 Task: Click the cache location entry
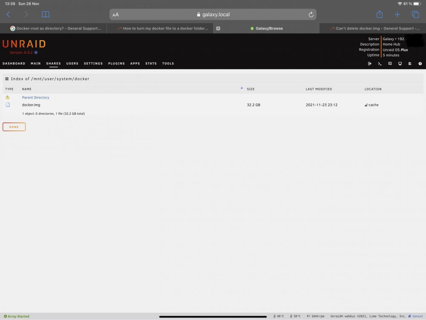371,105
